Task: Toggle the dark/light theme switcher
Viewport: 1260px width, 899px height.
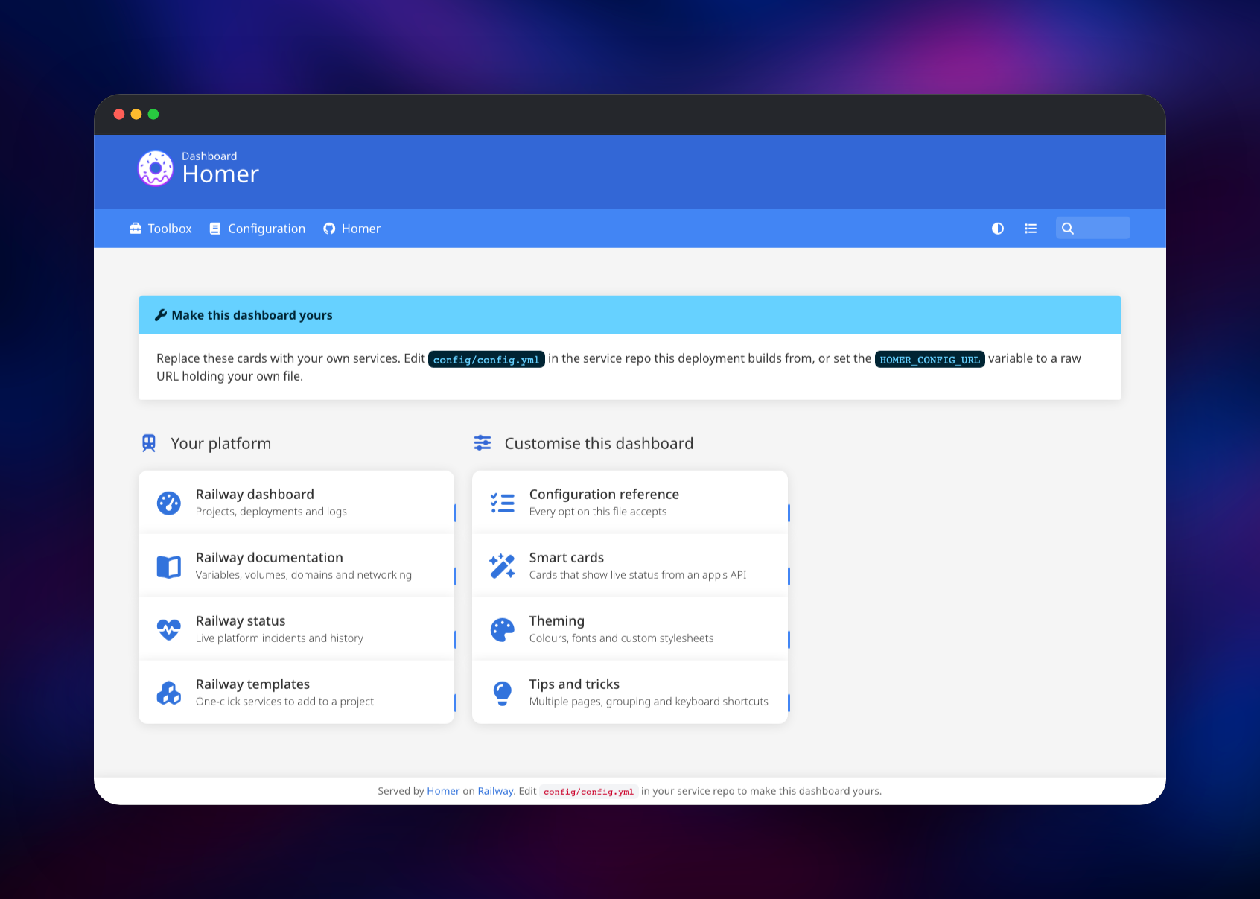Action: coord(998,229)
